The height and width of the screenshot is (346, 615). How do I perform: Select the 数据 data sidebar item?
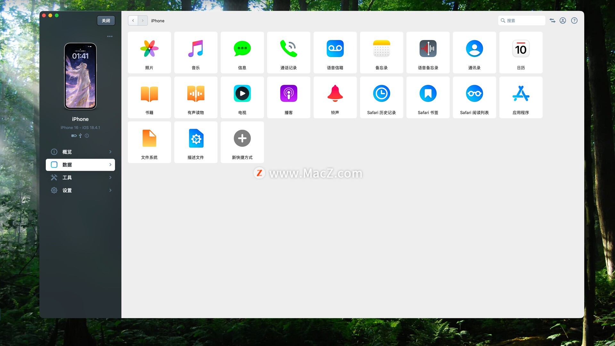[80, 165]
